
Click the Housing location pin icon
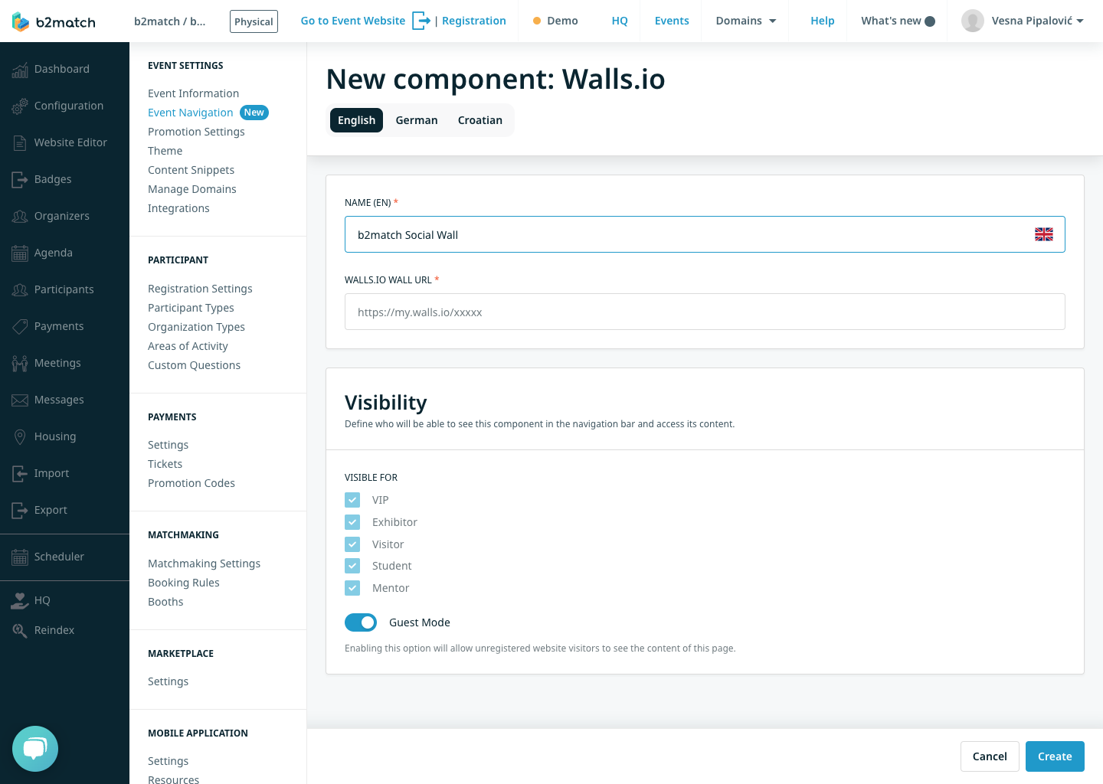20,437
